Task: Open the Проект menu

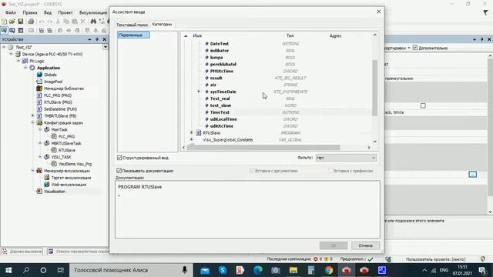Action: click(x=65, y=12)
